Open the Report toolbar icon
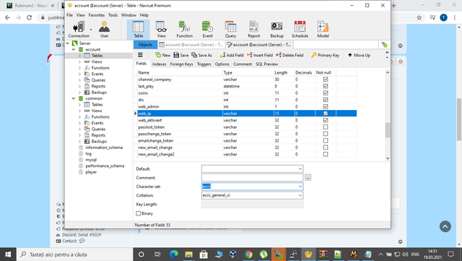 coord(253,30)
